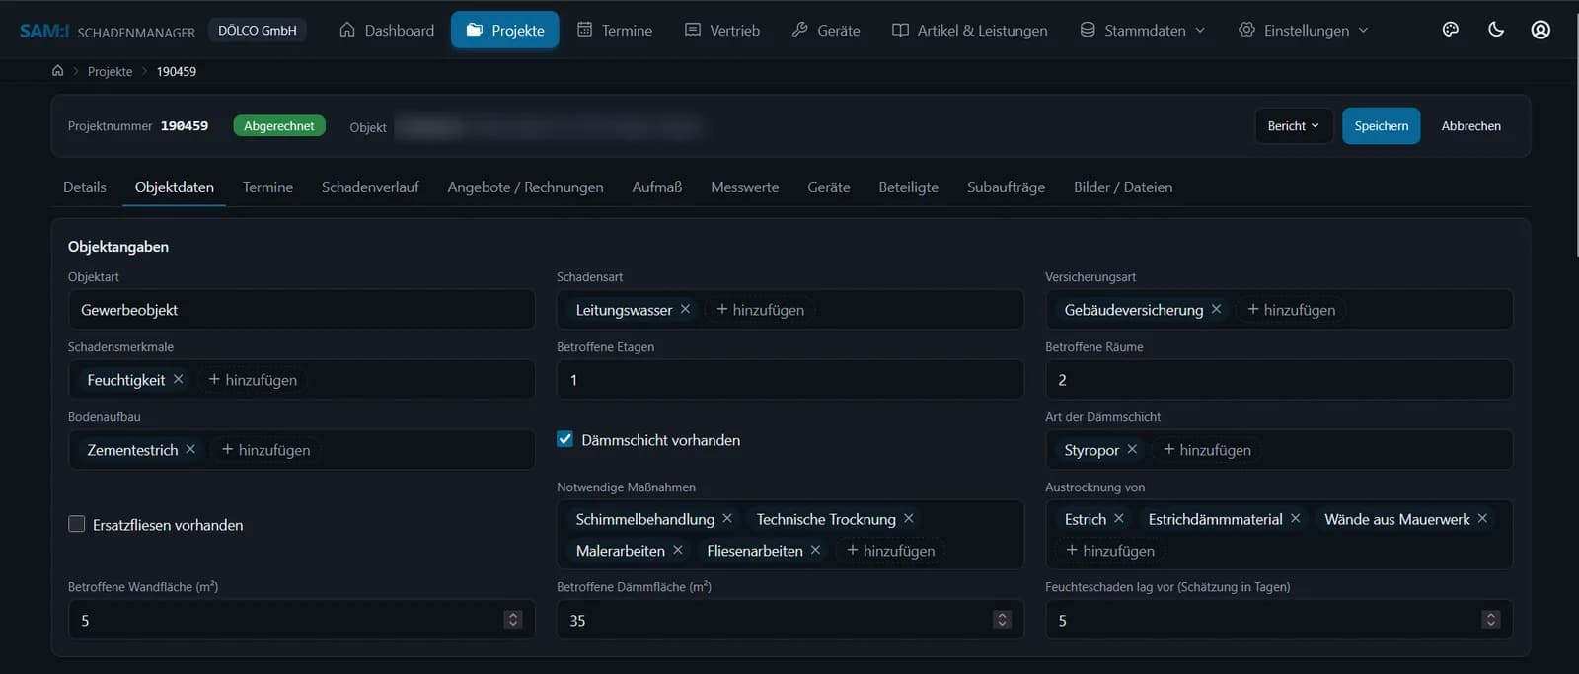Adjust Betroffene Wandfläche stepper arrows

coord(512,620)
